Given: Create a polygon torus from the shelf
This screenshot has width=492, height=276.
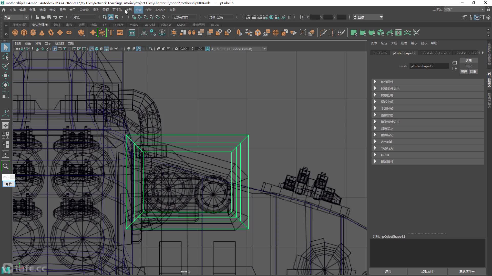Looking at the screenshot, I should pyautogui.click(x=51, y=33).
